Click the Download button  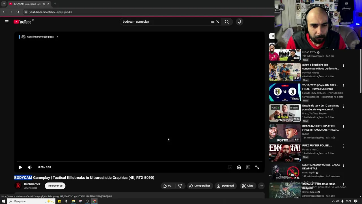click(x=225, y=186)
